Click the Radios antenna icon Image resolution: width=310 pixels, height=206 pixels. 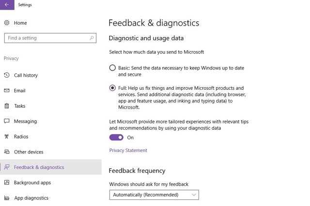click(7, 136)
